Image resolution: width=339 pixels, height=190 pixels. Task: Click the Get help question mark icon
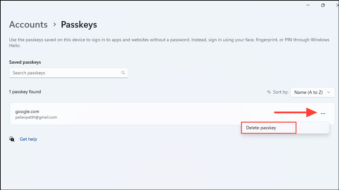click(x=12, y=139)
